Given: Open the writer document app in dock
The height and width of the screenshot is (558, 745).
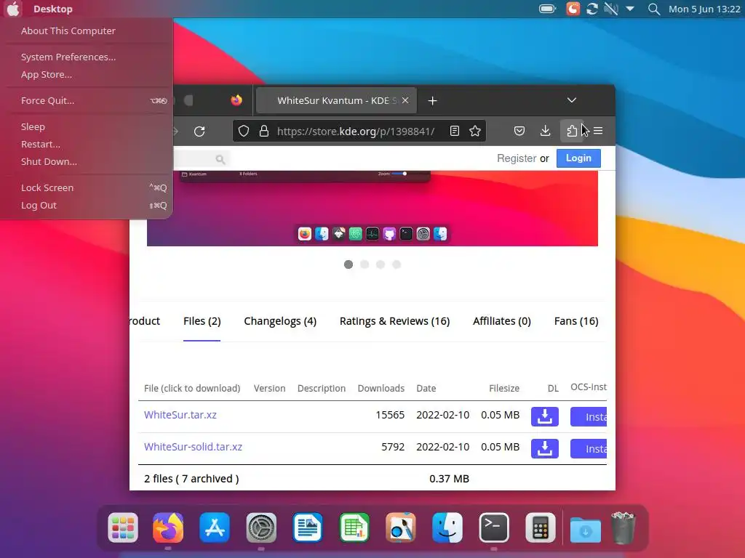Looking at the screenshot, I should click(x=308, y=527).
